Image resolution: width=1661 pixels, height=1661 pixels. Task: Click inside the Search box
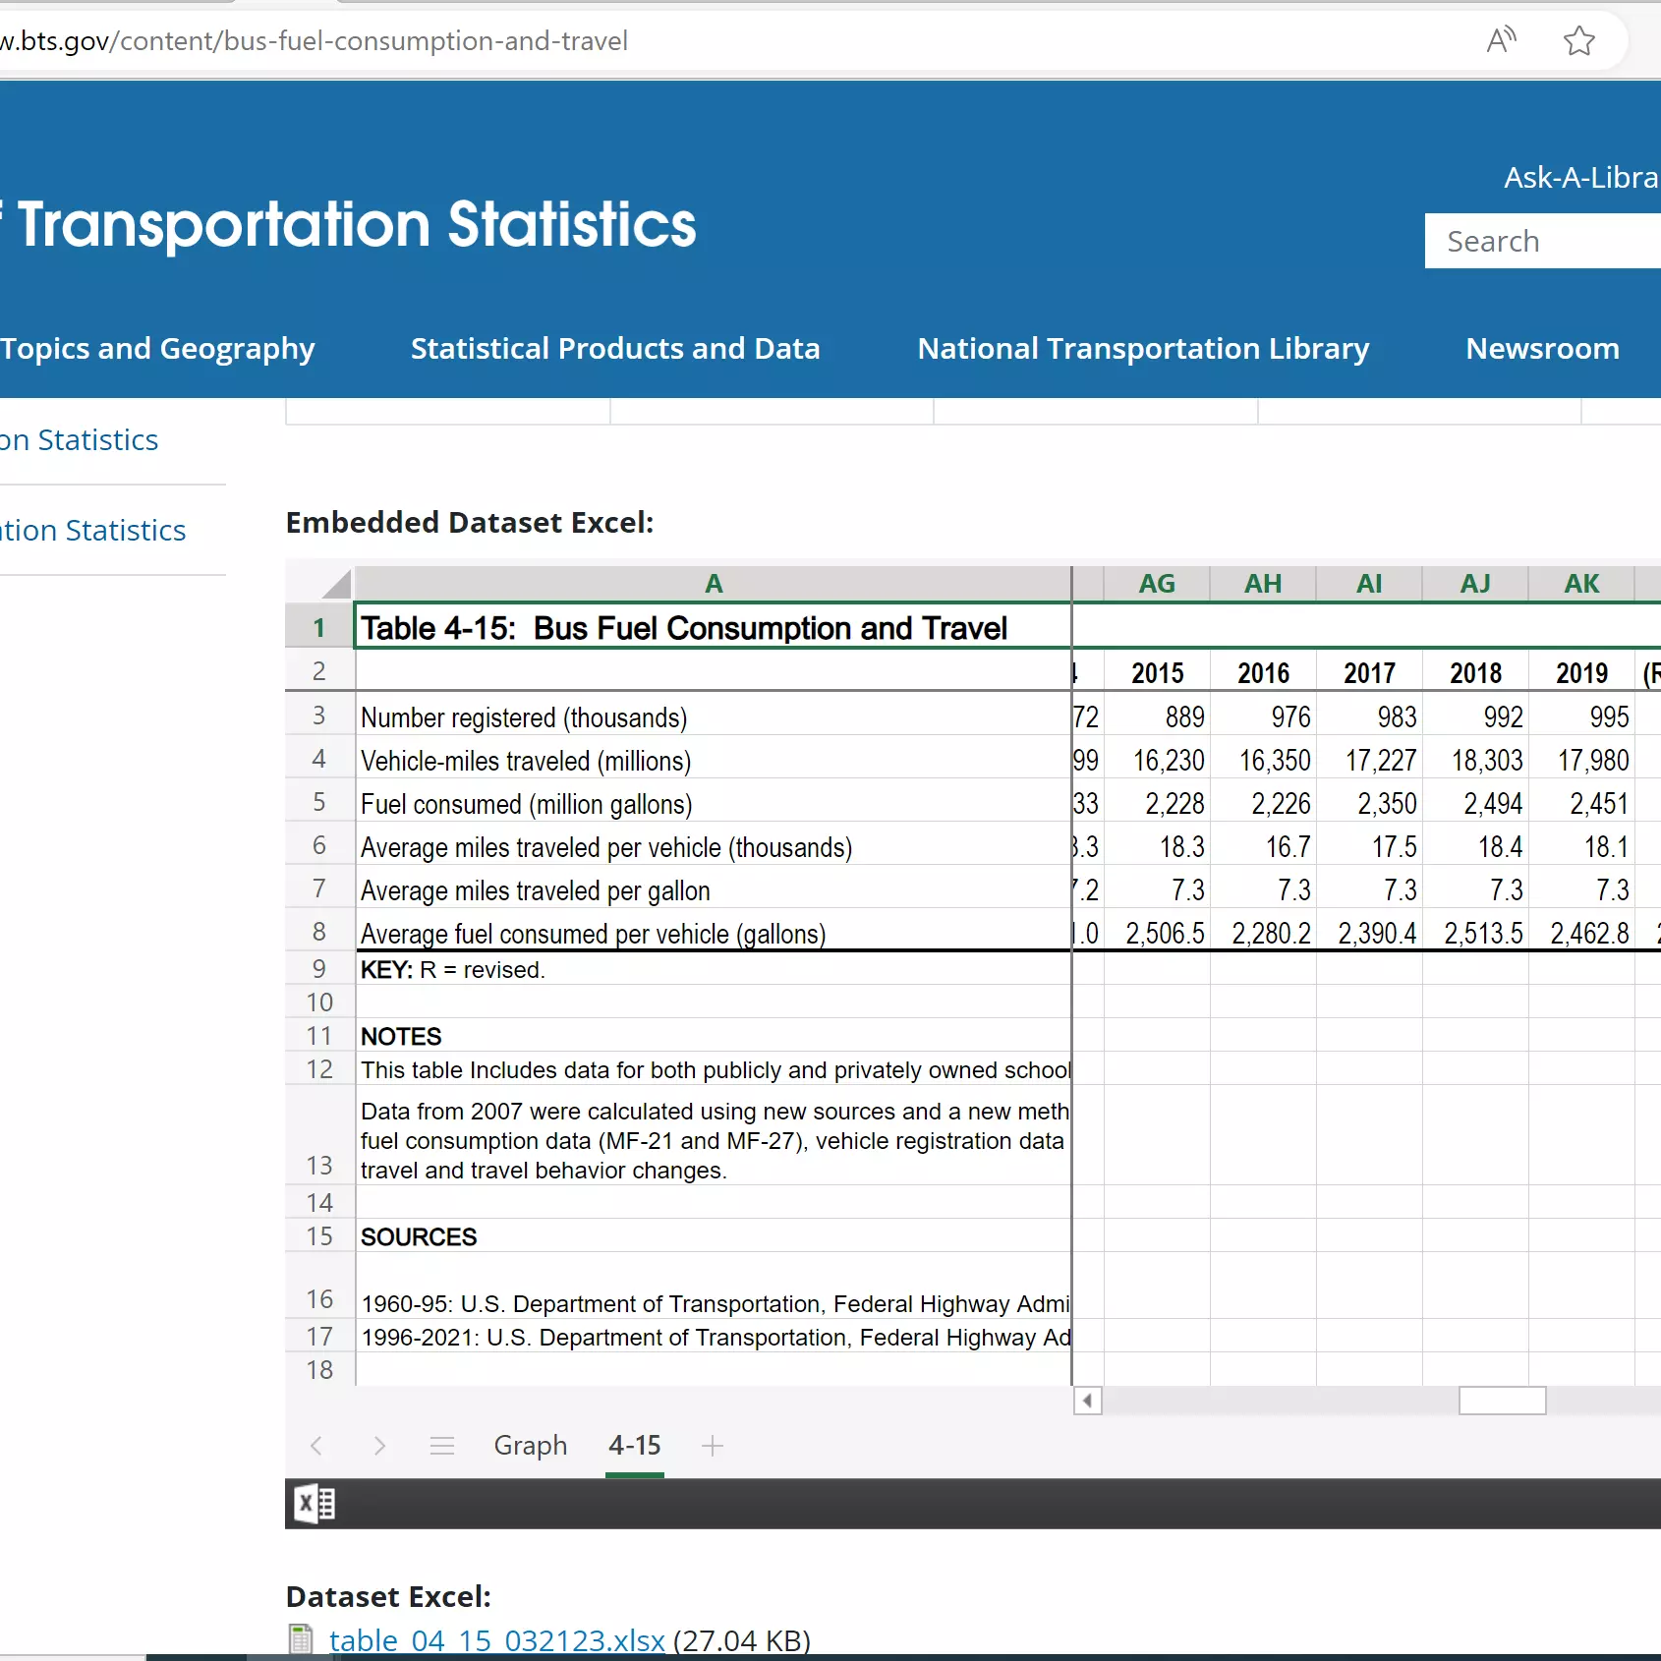1541,241
